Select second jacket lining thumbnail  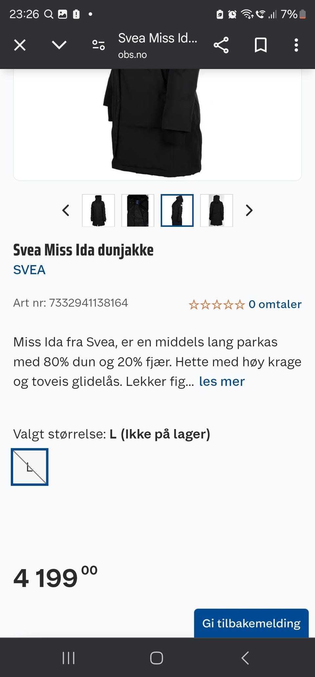(138, 210)
